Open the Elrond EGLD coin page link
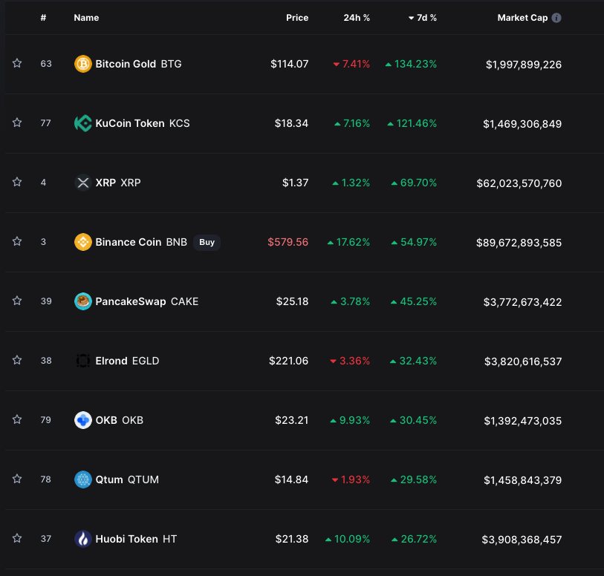Viewport: 604px width, 576px height. coord(127,361)
